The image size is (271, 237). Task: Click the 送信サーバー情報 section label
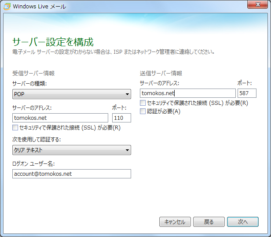tap(161, 73)
